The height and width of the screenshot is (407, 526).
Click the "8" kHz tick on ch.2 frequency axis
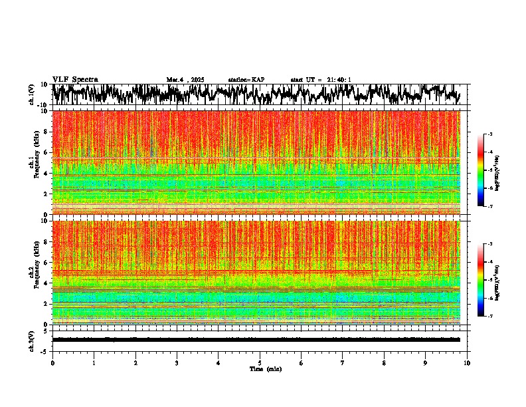pos(46,242)
